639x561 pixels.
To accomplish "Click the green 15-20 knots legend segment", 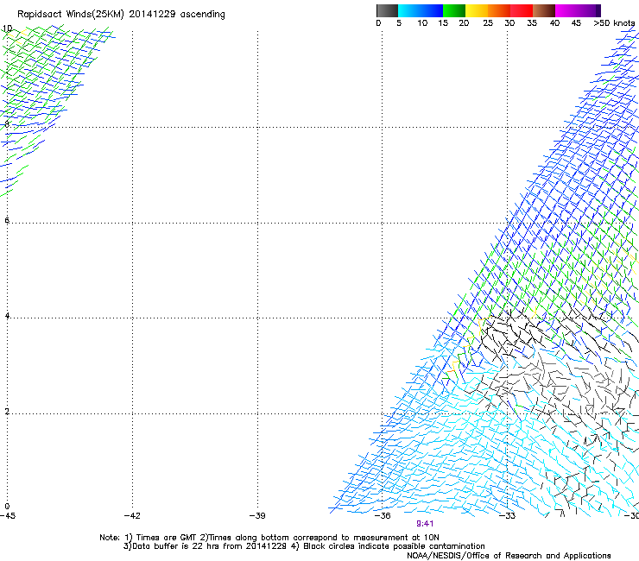I will coord(454,10).
